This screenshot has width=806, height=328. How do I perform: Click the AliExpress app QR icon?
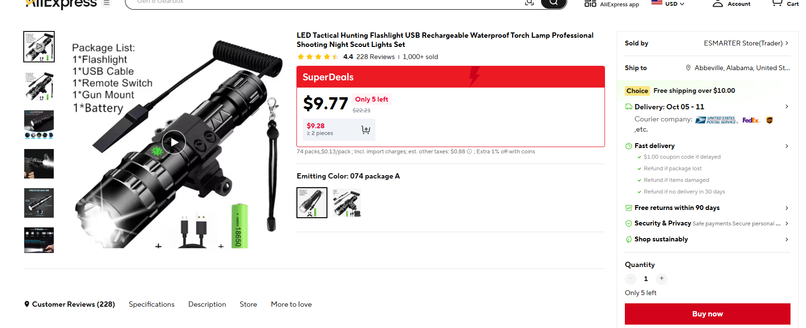click(x=590, y=3)
